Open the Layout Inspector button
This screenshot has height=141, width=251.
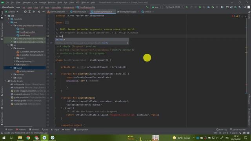point(238,130)
